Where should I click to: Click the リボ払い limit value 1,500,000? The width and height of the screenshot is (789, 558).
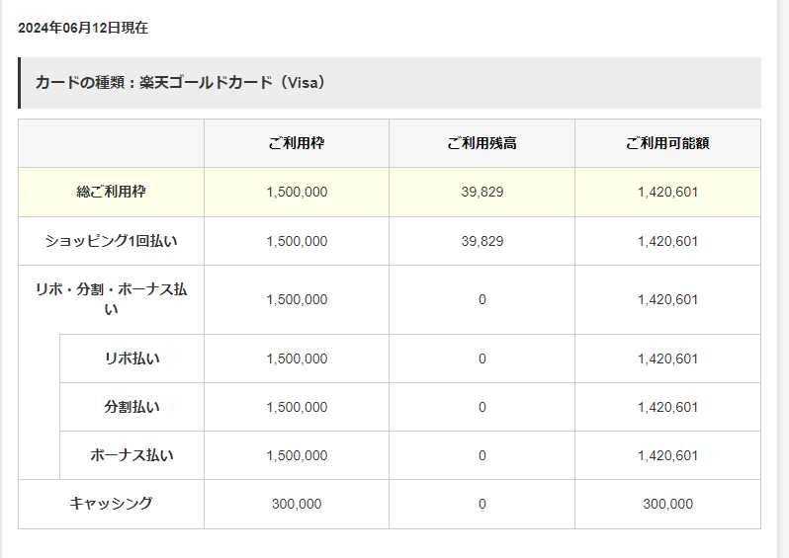pyautogui.click(x=297, y=359)
